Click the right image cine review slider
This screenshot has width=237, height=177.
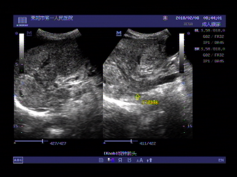point(121,141)
